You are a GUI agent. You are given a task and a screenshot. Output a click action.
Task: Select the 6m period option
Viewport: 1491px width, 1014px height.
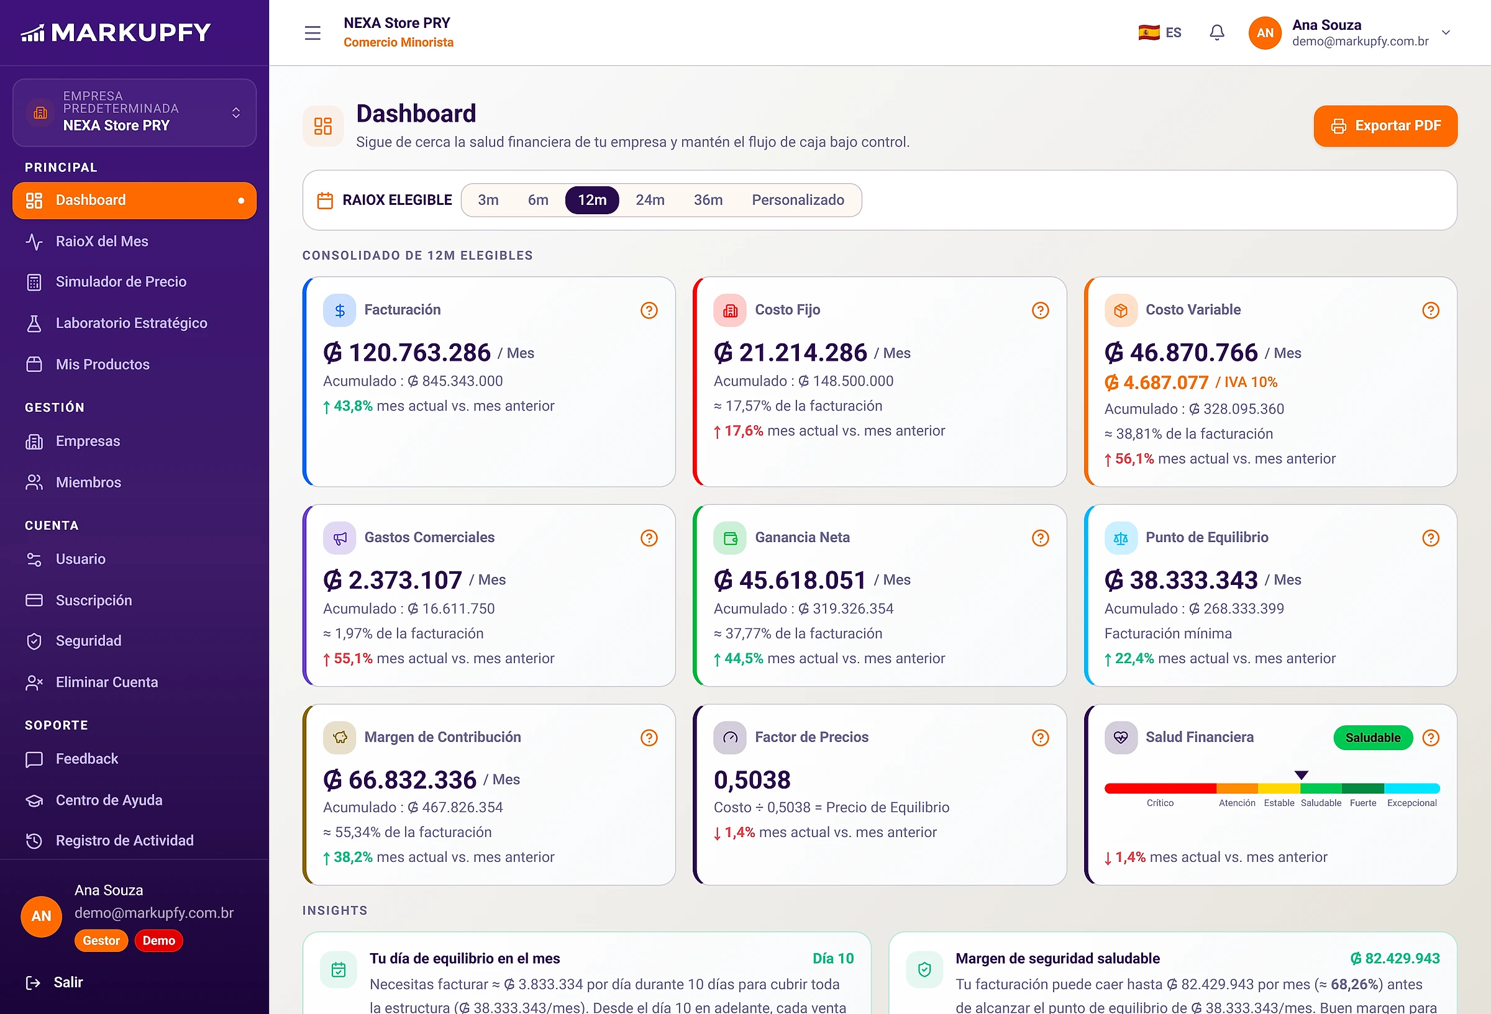537,200
